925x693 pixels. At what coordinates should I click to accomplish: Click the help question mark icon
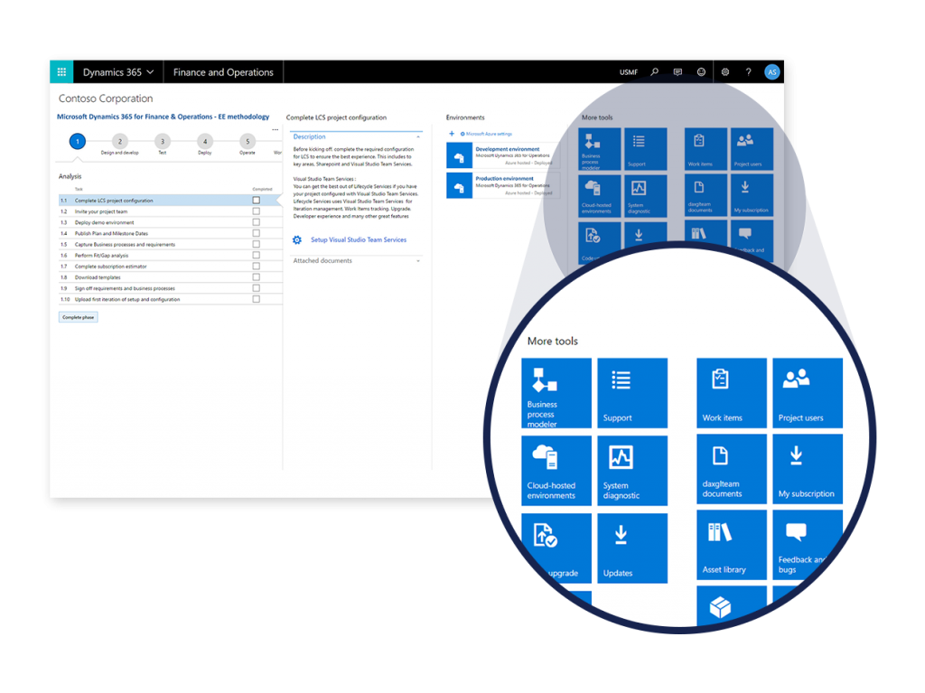748,72
